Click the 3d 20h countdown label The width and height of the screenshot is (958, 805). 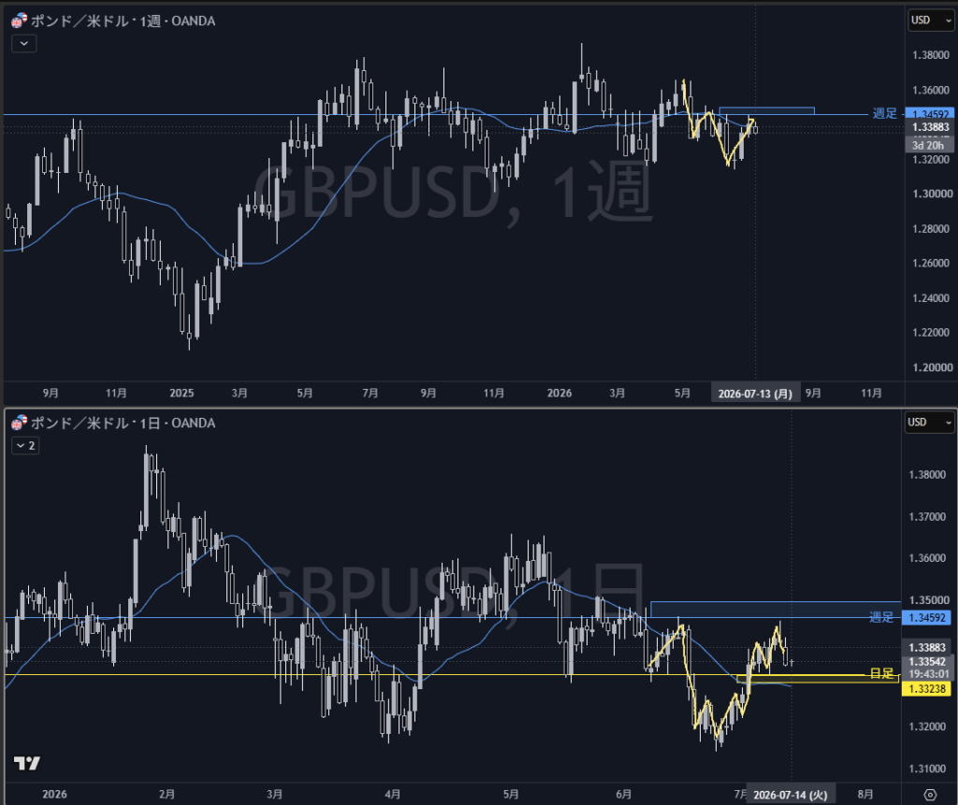pos(929,145)
